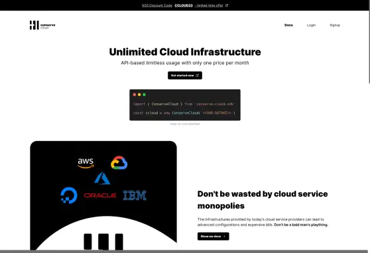Click the Oracle logo

(100, 195)
